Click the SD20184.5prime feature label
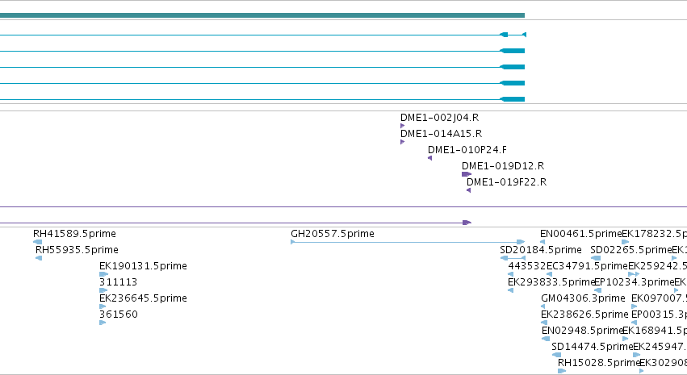 (541, 250)
